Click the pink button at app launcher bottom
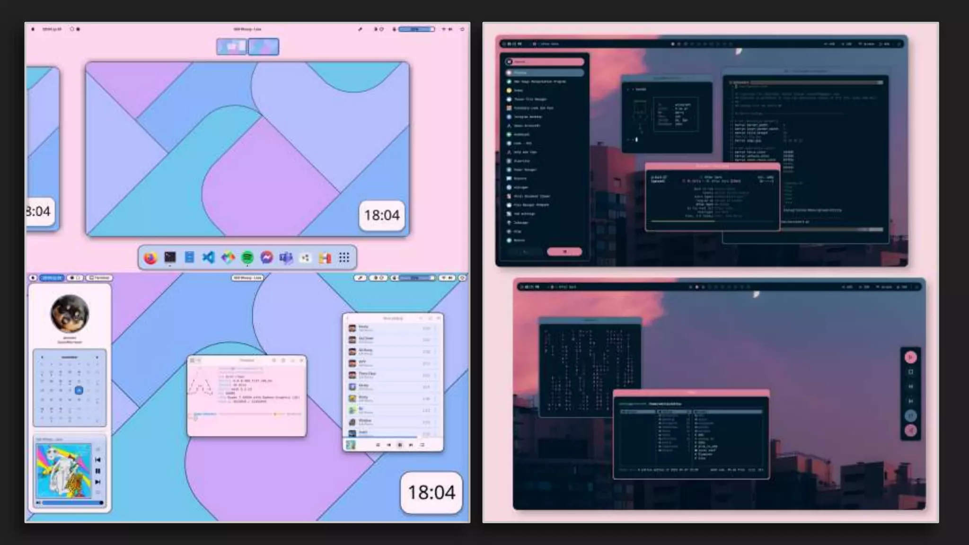 [x=564, y=252]
